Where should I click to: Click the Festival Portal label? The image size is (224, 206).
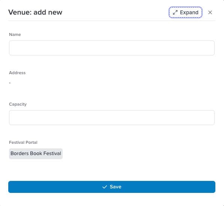(x=23, y=142)
